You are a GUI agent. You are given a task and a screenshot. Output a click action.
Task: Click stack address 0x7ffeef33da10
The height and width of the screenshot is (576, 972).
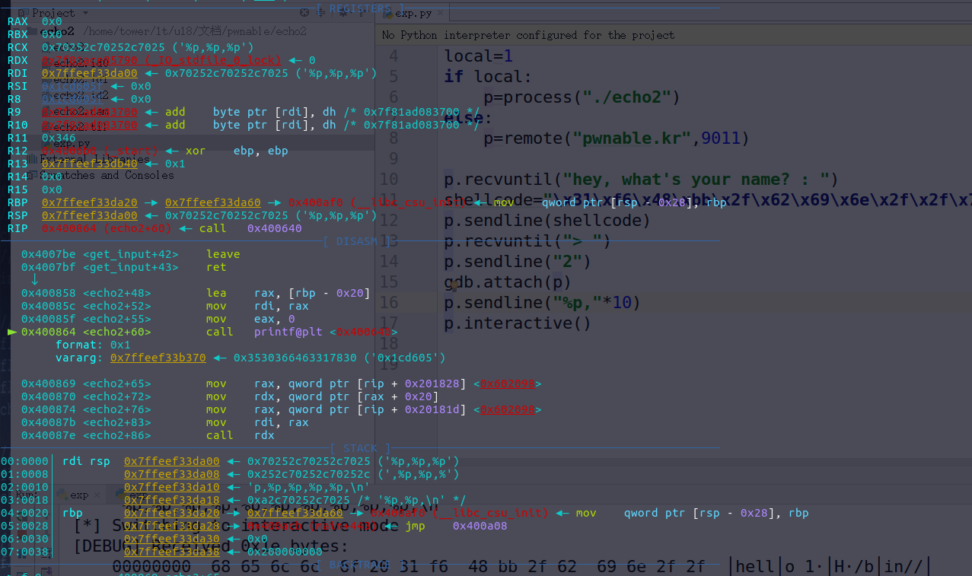[171, 487]
